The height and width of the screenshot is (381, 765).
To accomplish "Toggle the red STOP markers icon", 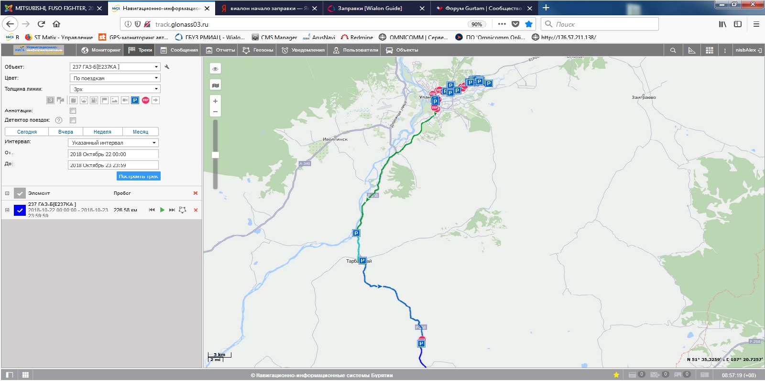I will [x=145, y=100].
